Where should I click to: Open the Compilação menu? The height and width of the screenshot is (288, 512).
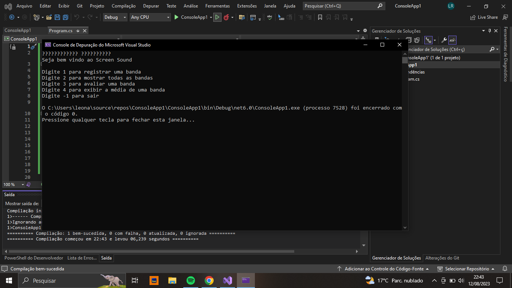[x=124, y=6]
